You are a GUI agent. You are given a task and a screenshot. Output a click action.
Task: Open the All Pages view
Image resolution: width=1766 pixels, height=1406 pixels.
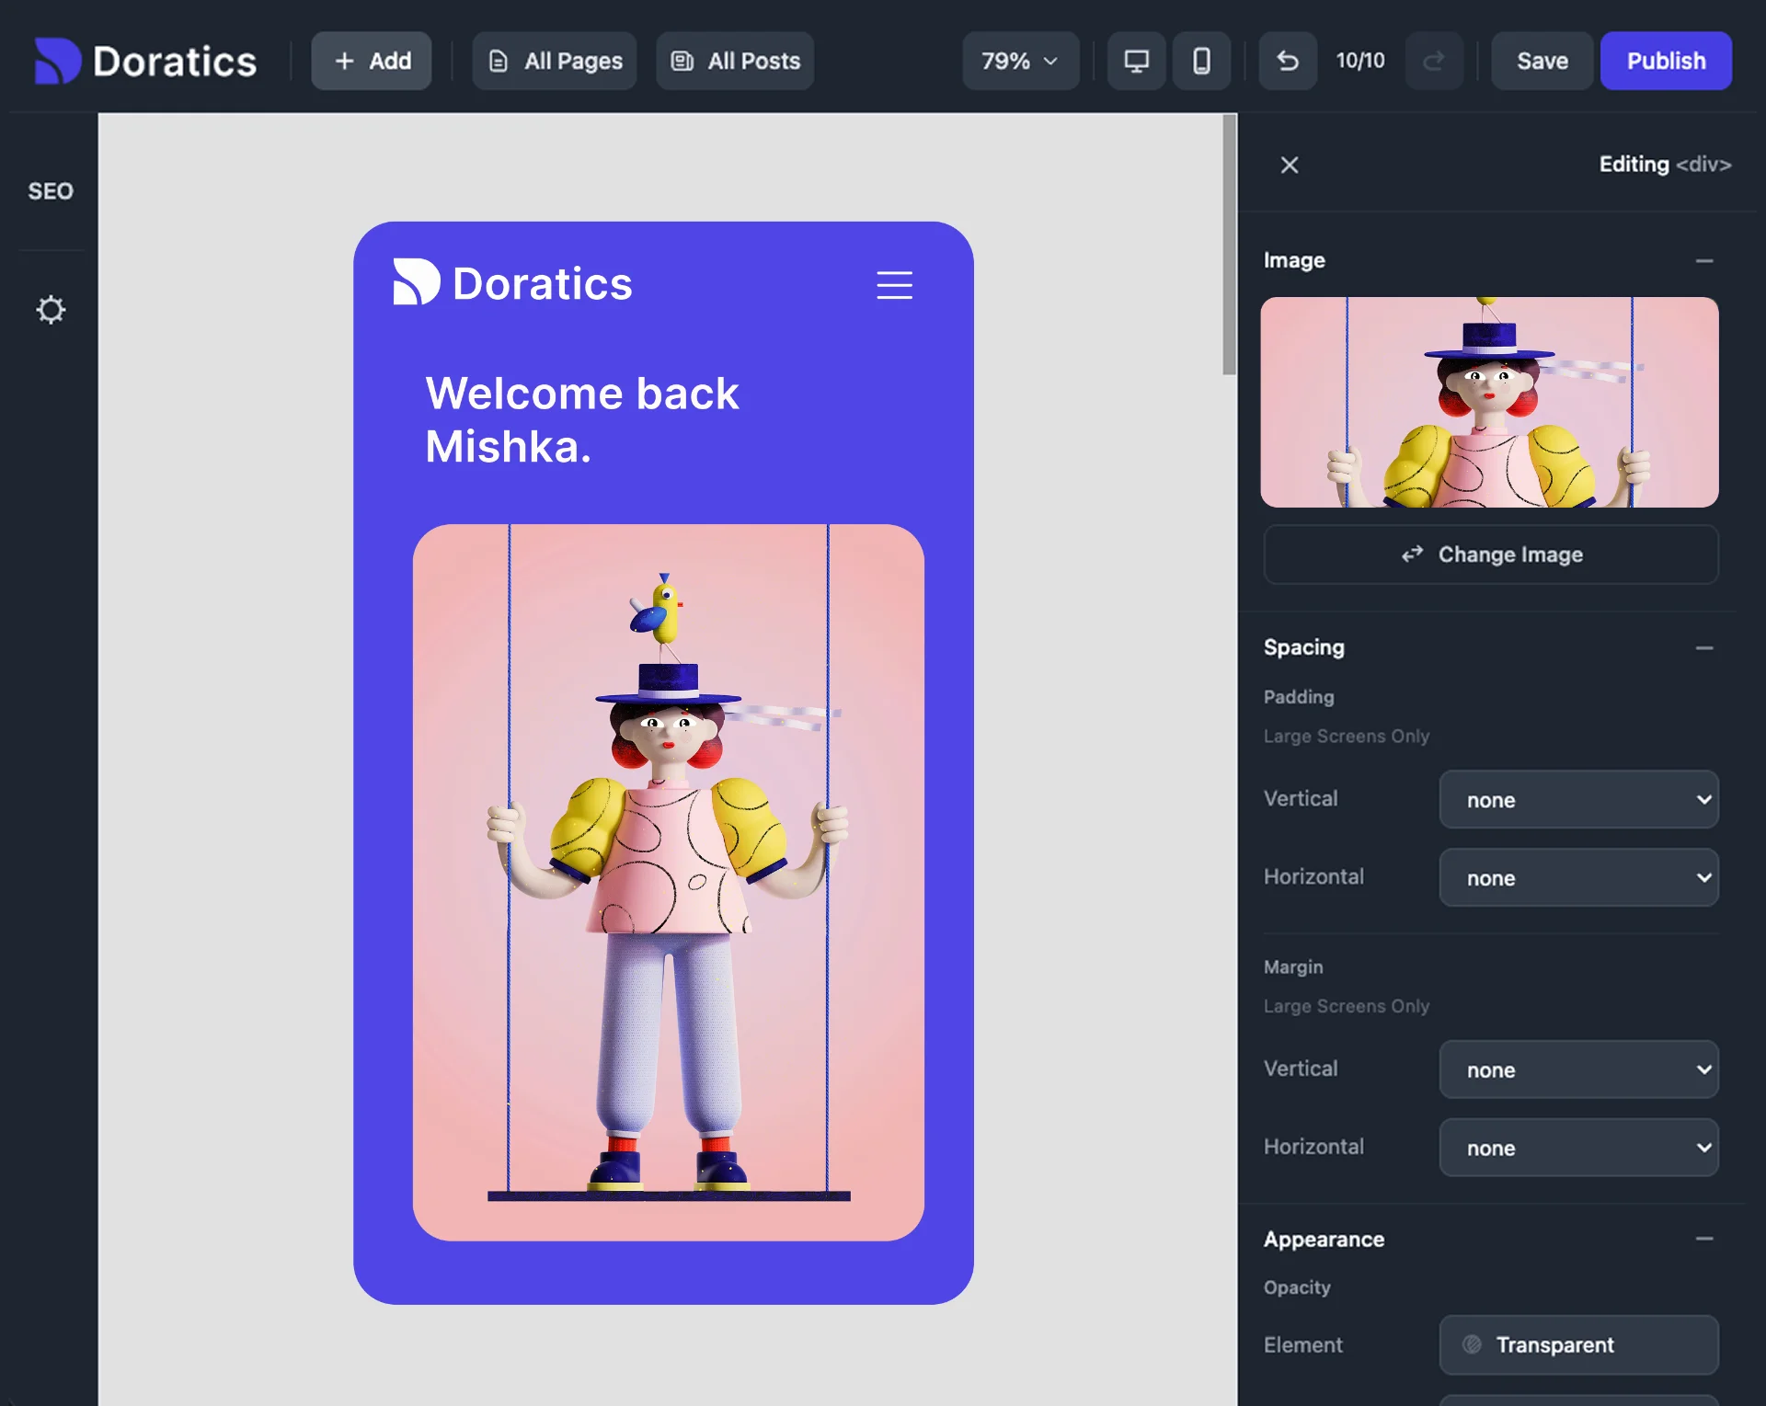click(x=554, y=61)
